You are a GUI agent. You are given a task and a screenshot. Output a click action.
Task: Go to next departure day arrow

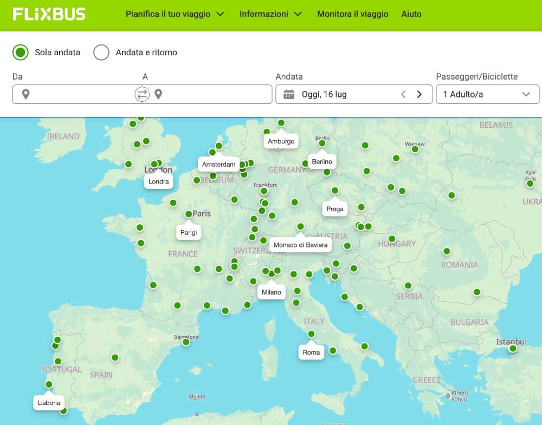click(x=420, y=94)
